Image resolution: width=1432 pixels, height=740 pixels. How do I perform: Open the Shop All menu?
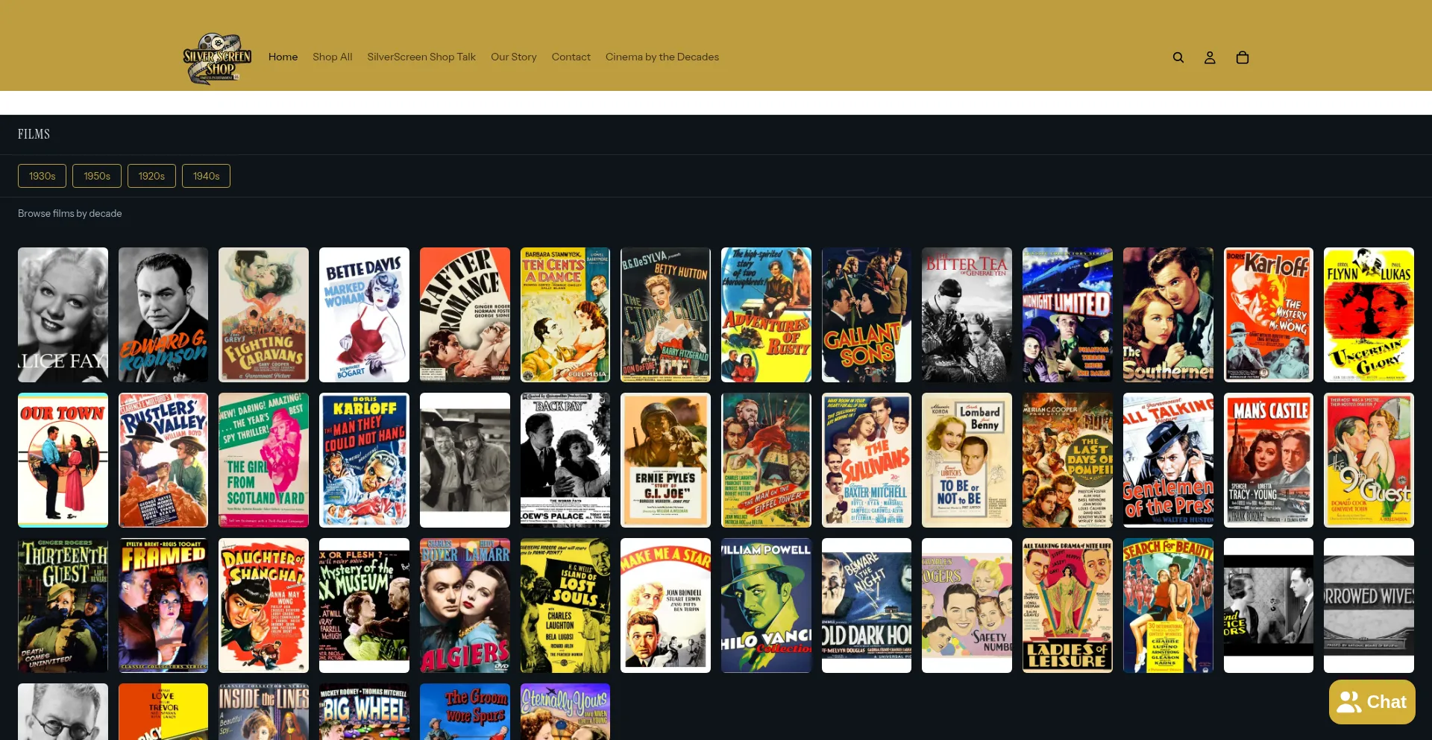click(x=333, y=57)
